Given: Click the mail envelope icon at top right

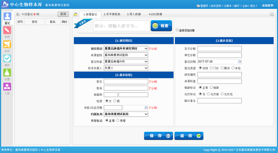Looking at the screenshot, I should click(x=272, y=14).
